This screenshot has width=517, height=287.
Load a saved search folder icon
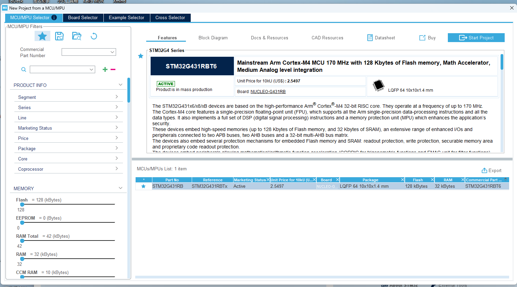tap(77, 36)
